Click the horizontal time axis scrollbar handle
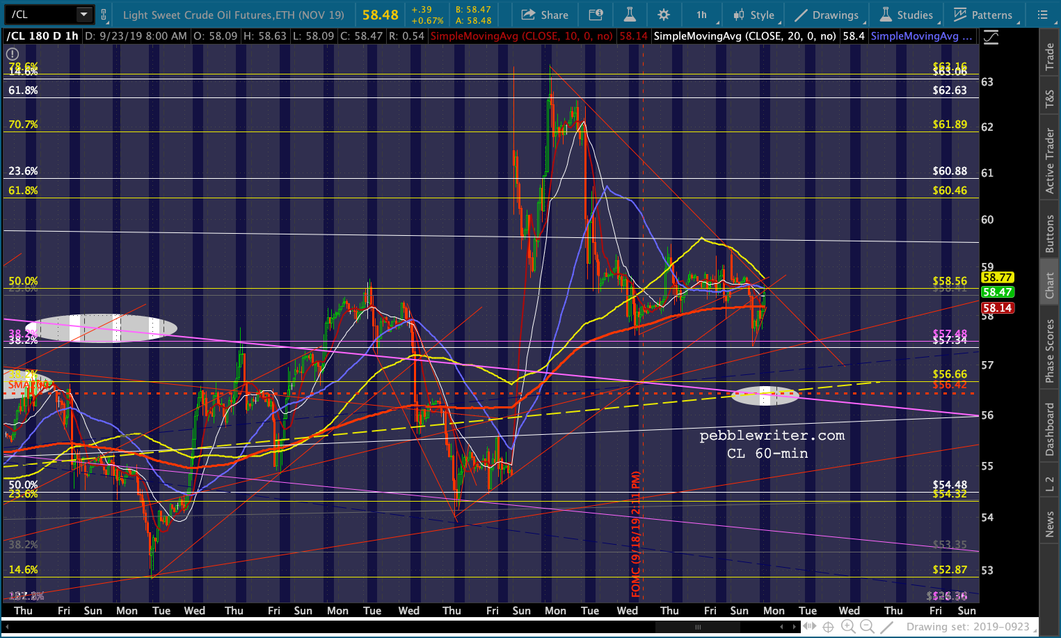The image size is (1061, 638). 698,627
